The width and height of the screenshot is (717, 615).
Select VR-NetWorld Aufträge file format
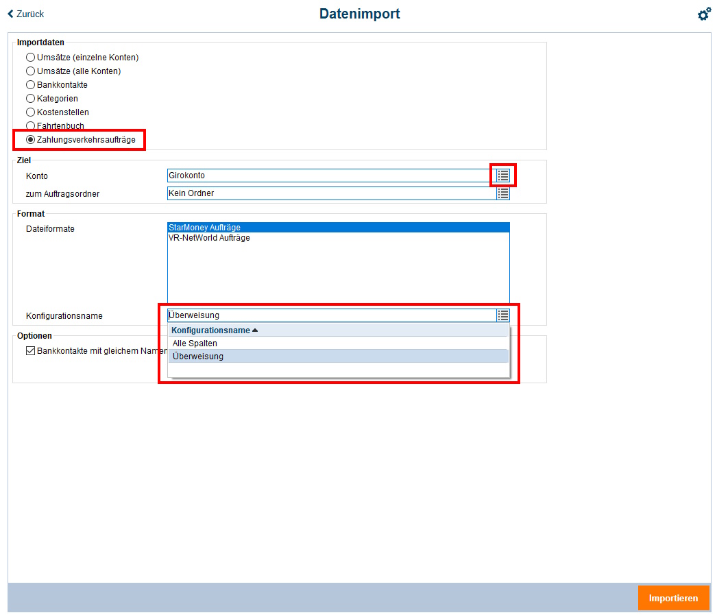(209, 238)
